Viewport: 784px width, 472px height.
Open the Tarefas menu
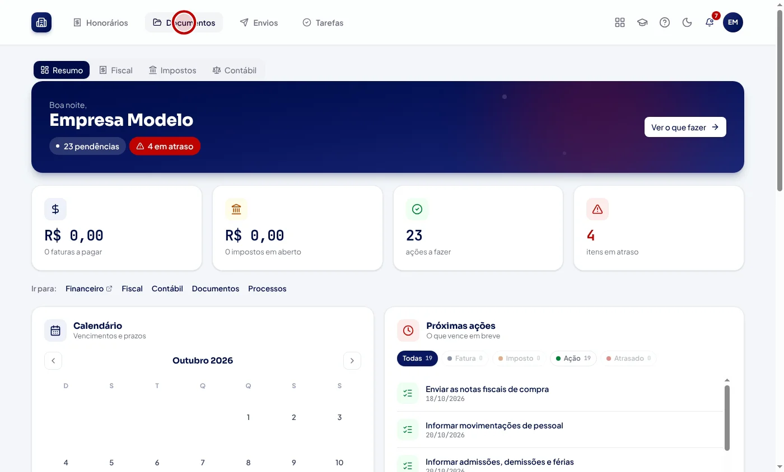[x=323, y=23]
